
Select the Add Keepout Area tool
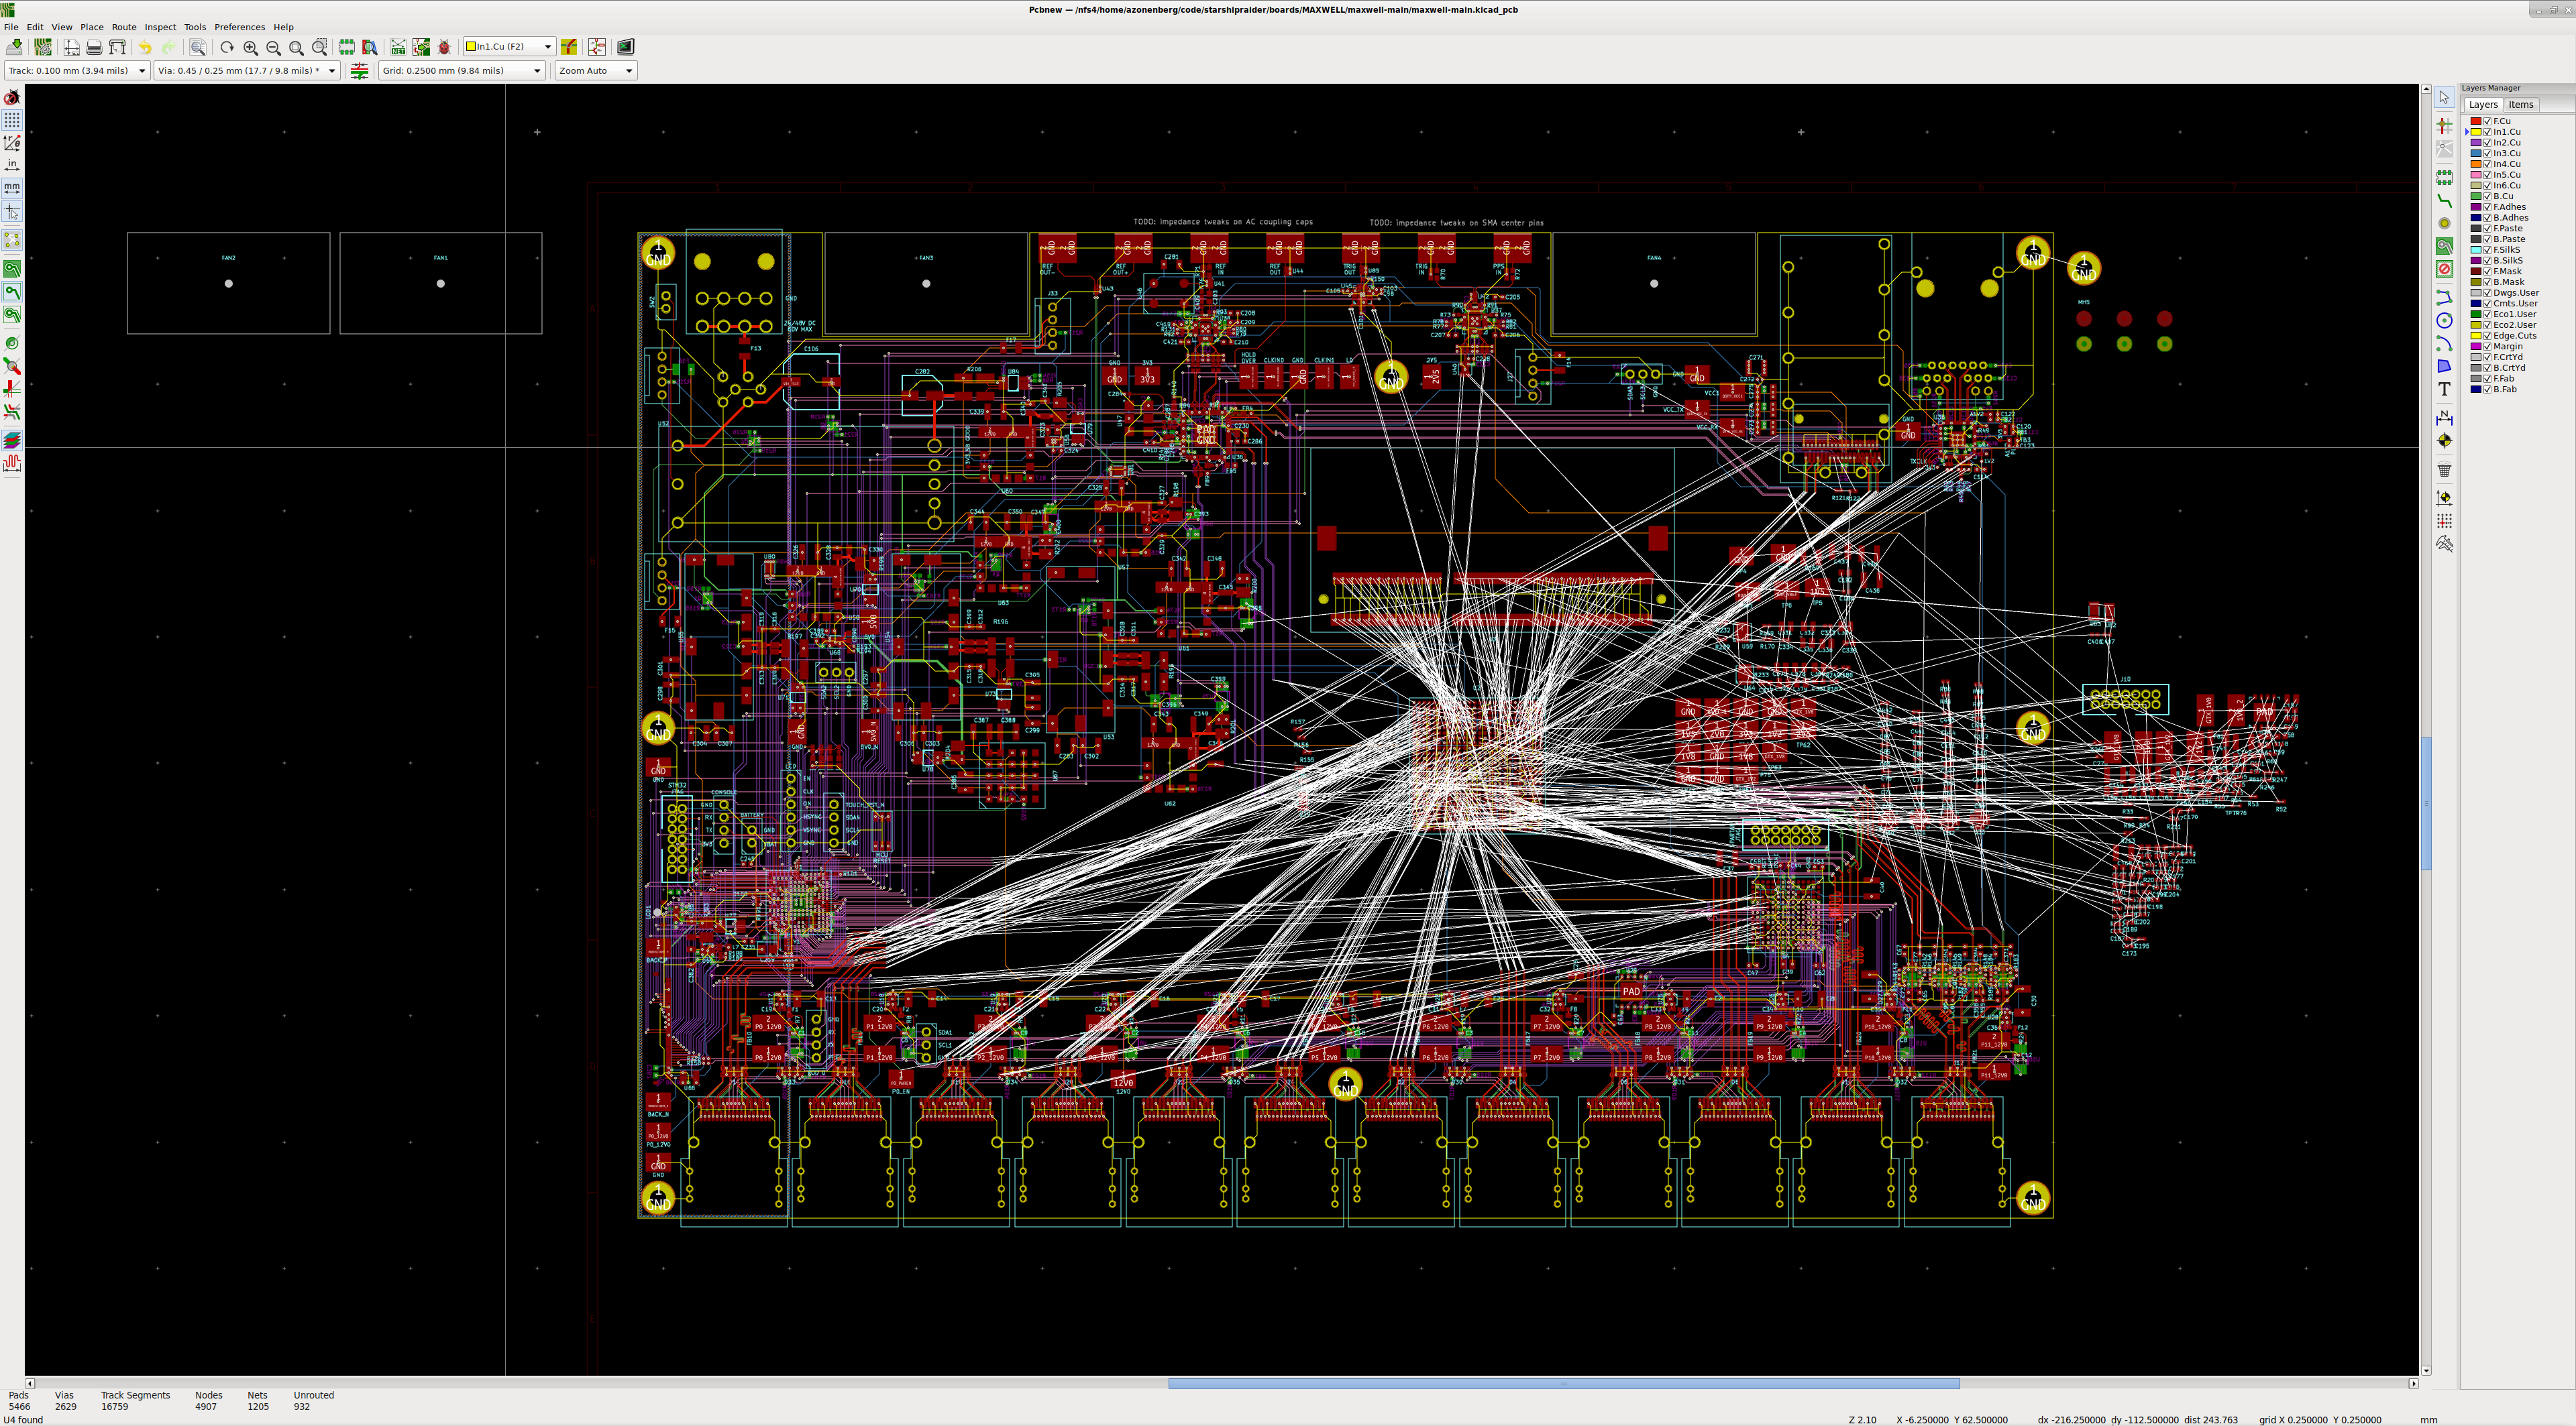tap(2444, 269)
